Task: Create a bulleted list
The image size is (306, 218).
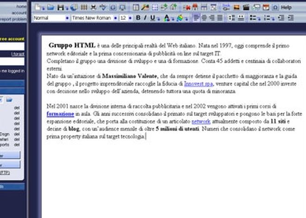Action: [253, 18]
